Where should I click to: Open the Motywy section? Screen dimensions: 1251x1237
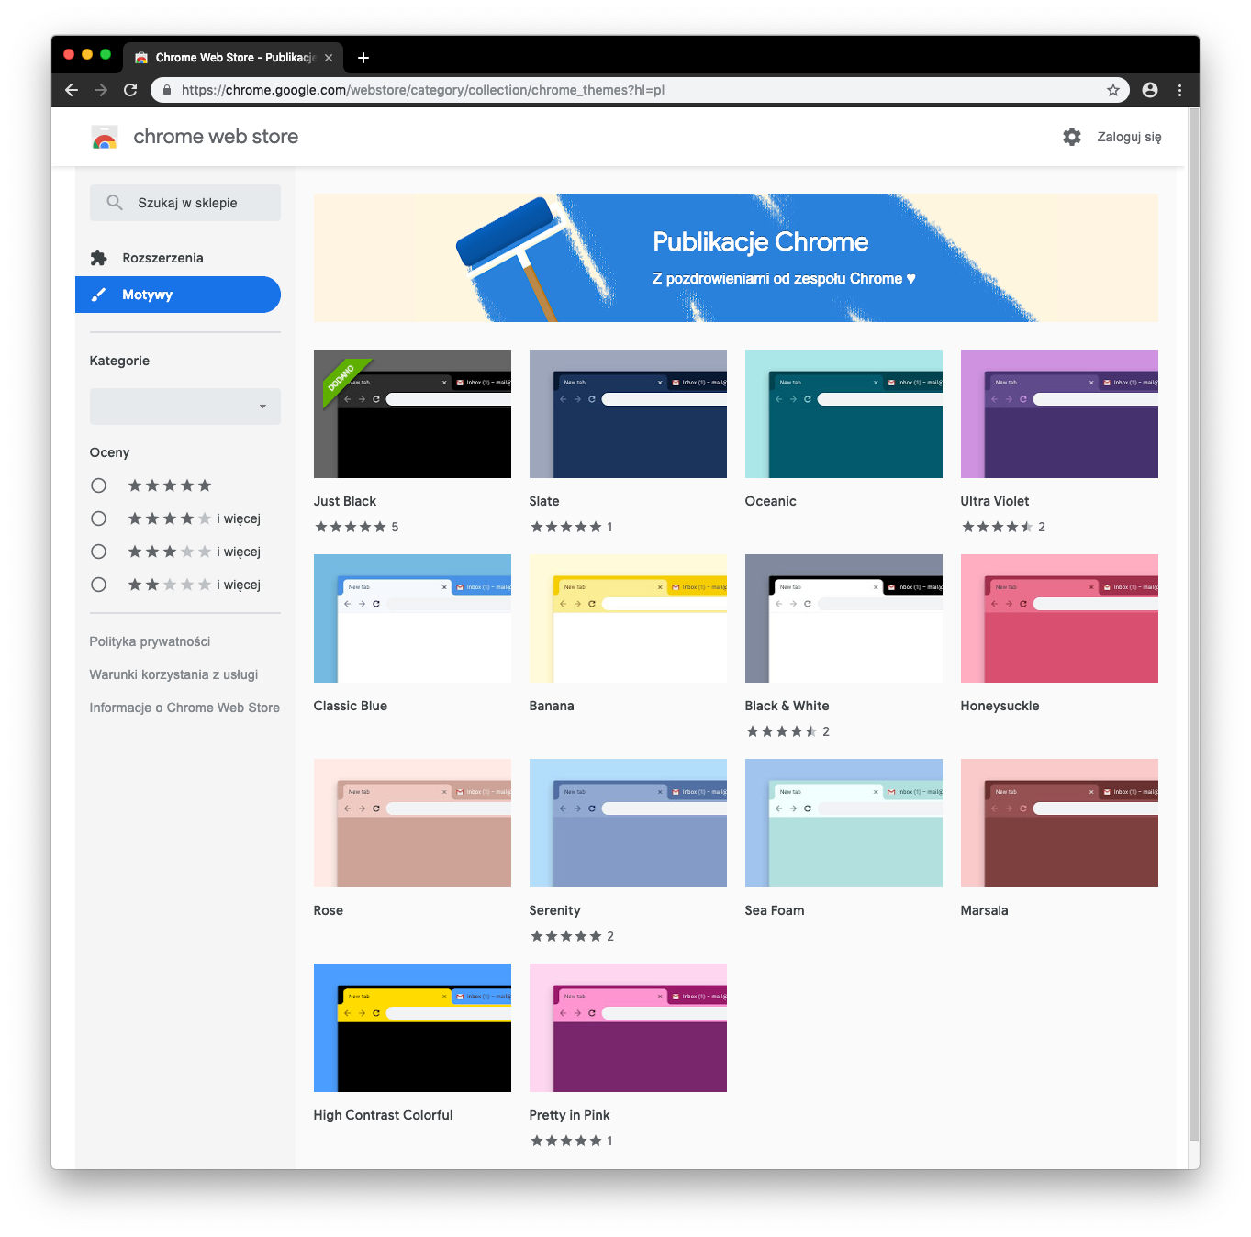178,295
